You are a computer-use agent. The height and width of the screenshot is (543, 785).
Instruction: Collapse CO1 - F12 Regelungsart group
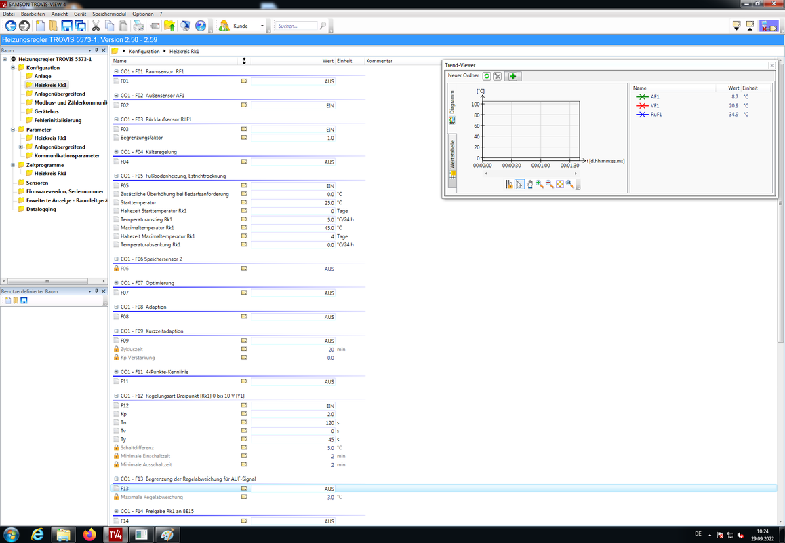pyautogui.click(x=116, y=396)
